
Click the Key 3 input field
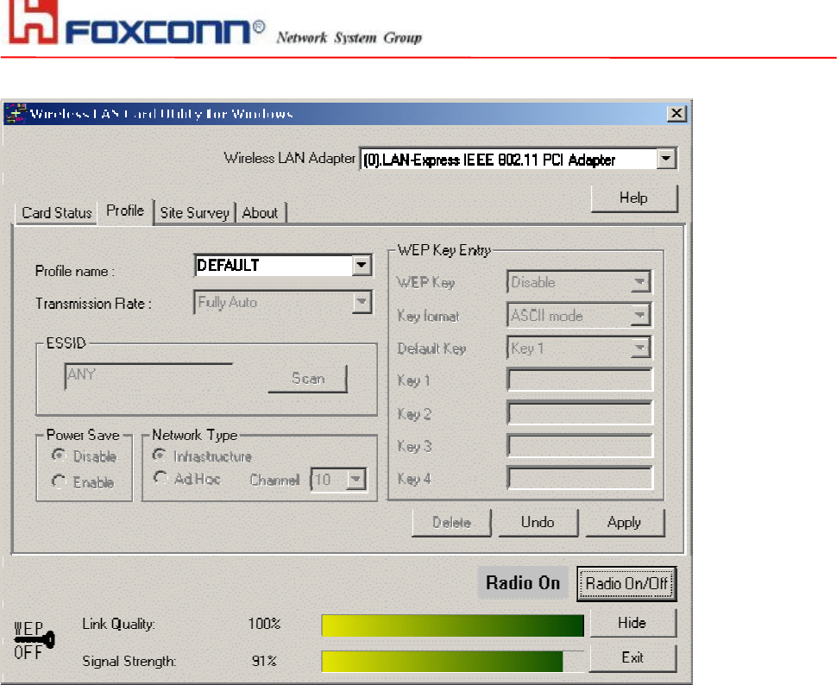[x=580, y=446]
